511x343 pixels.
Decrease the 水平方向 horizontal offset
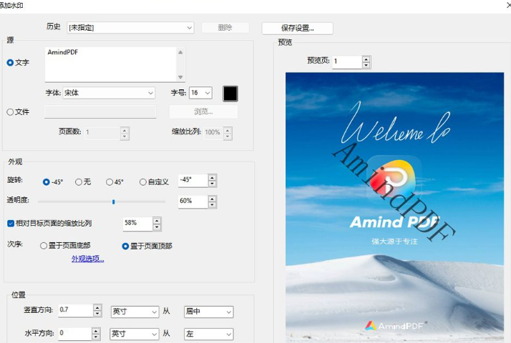click(96, 337)
